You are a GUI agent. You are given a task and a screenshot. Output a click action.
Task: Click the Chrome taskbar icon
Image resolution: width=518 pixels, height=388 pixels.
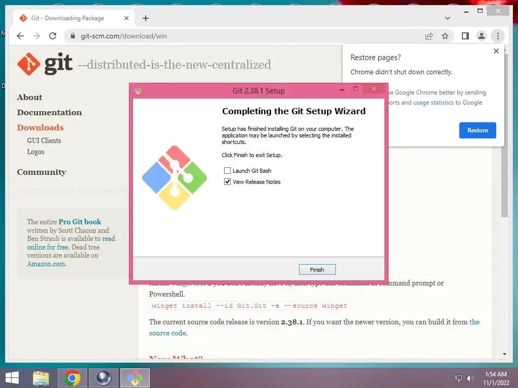[72, 378]
